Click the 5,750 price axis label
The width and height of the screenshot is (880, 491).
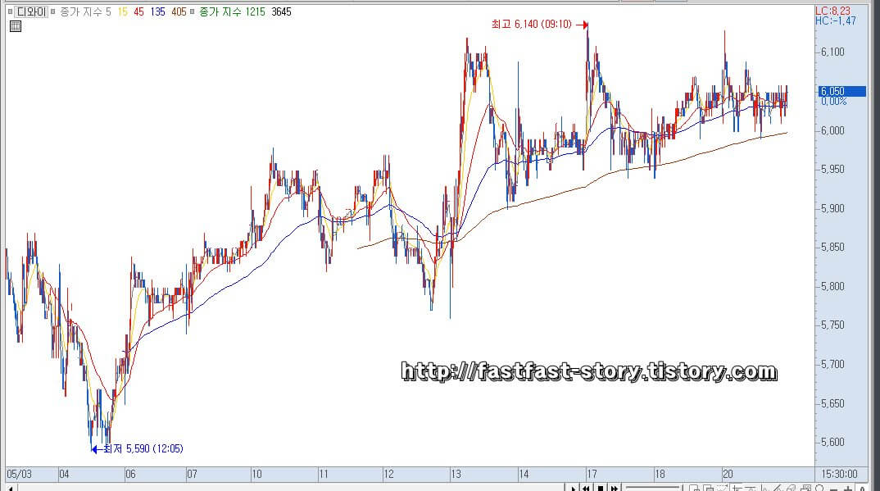(x=832, y=325)
